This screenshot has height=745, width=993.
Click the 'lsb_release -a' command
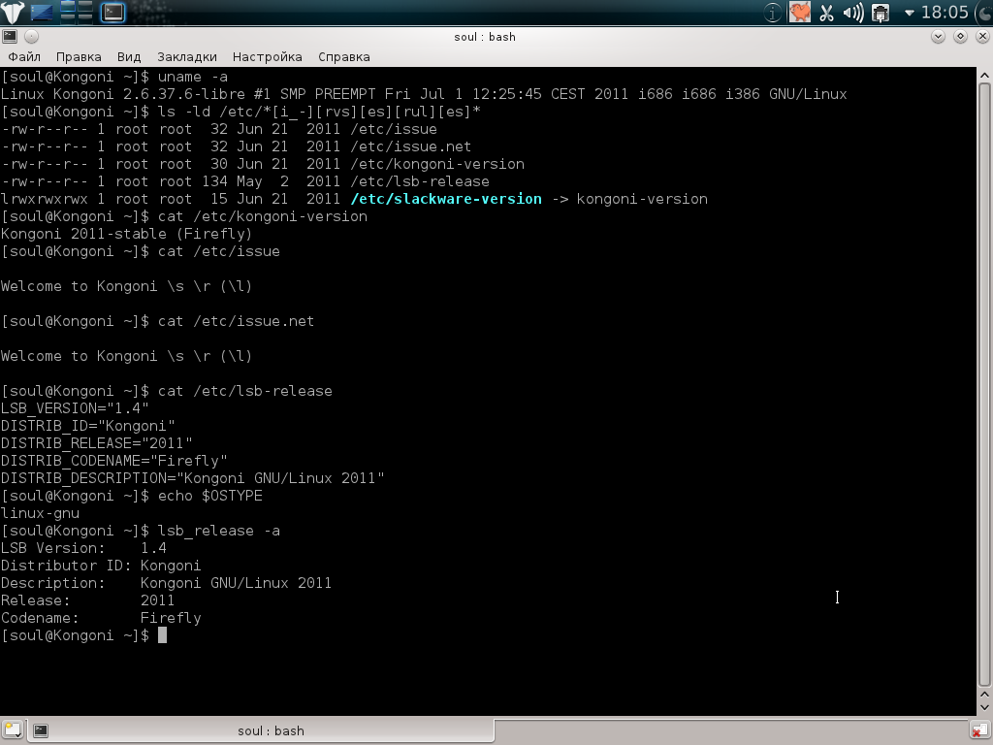218,531
